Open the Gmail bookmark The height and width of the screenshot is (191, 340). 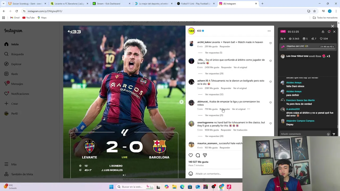click(15, 18)
